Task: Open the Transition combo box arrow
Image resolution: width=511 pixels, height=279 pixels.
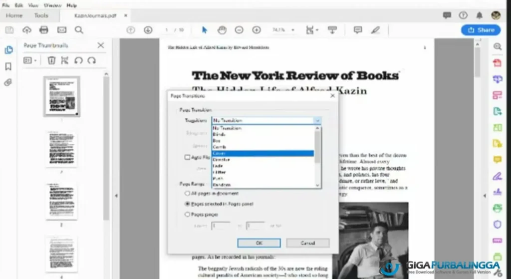Action: [x=317, y=121]
